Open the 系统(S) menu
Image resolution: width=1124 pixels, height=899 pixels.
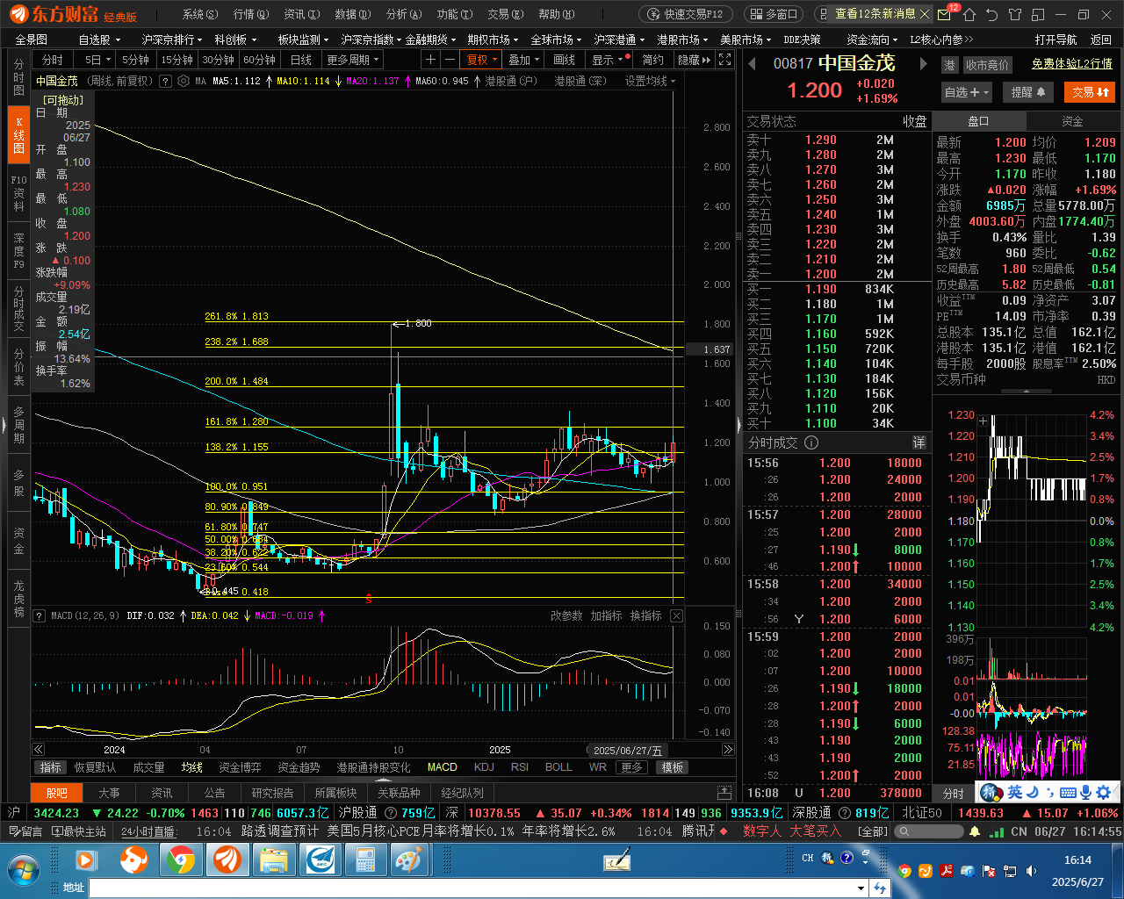[199, 14]
